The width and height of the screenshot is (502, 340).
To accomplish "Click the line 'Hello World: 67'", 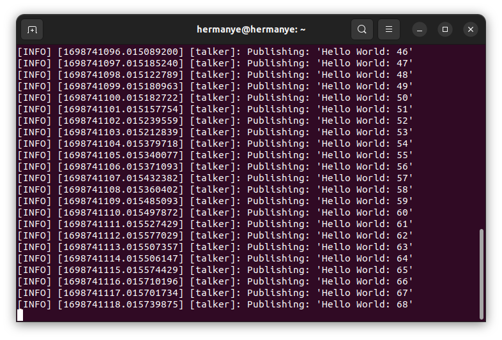I will coord(215,293).
